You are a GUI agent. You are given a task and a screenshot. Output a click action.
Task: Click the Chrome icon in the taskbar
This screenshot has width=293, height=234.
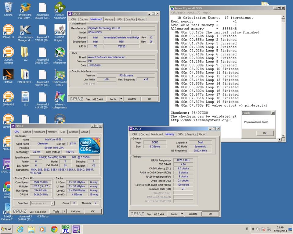pos(54,229)
